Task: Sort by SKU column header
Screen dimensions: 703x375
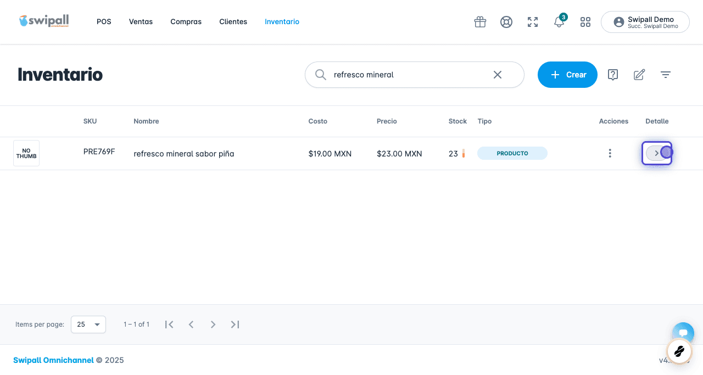Action: click(90, 121)
